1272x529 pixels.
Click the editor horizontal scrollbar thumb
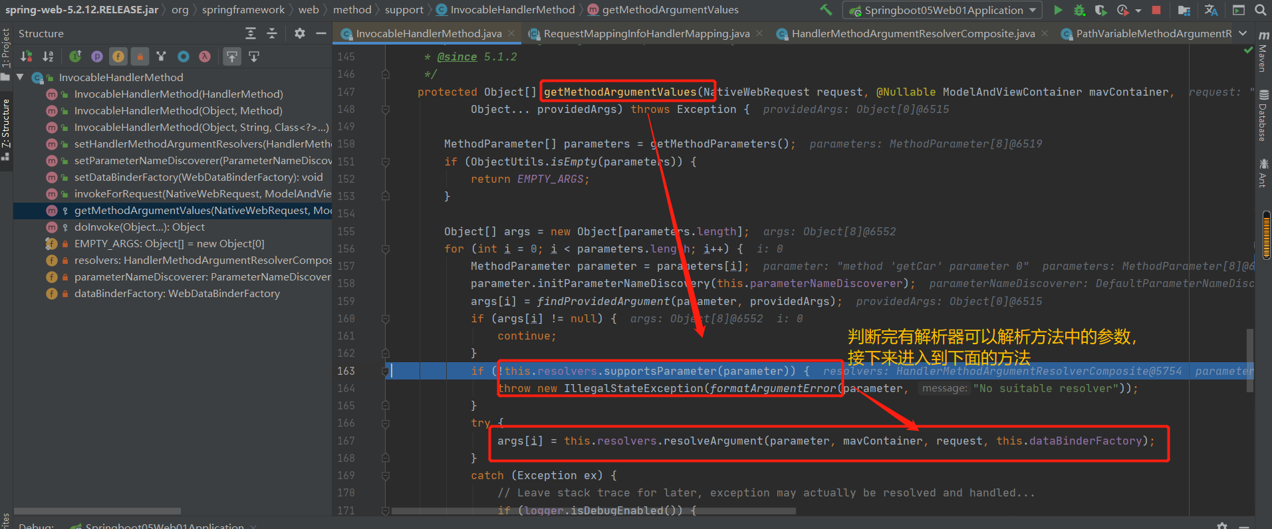point(594,511)
